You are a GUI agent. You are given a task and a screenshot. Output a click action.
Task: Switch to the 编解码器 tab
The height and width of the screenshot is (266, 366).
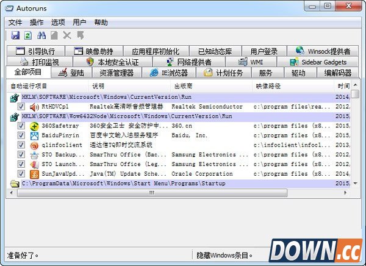[x=338, y=73]
